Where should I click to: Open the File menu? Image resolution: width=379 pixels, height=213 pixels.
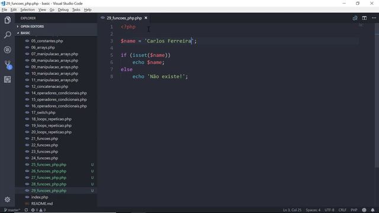tap(4, 9)
